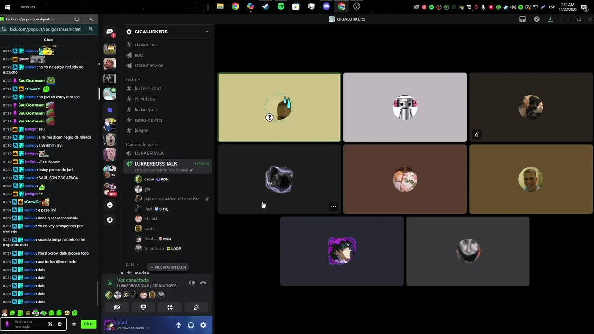Toggle microphone mute in Discord user panel
Image resolution: width=594 pixels, height=334 pixels.
pyautogui.click(x=178, y=325)
